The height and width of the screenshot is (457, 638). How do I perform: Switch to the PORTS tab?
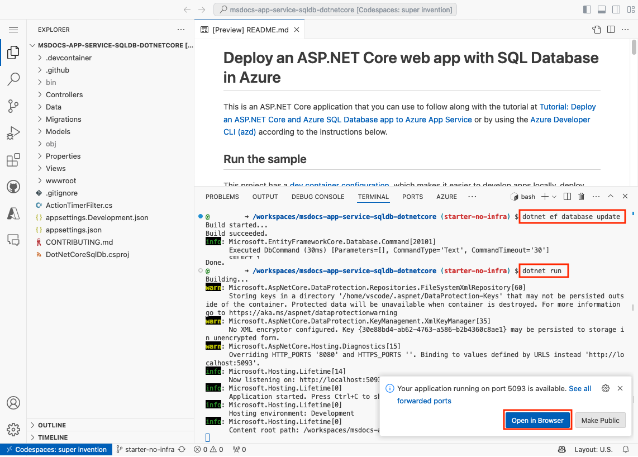(412, 197)
